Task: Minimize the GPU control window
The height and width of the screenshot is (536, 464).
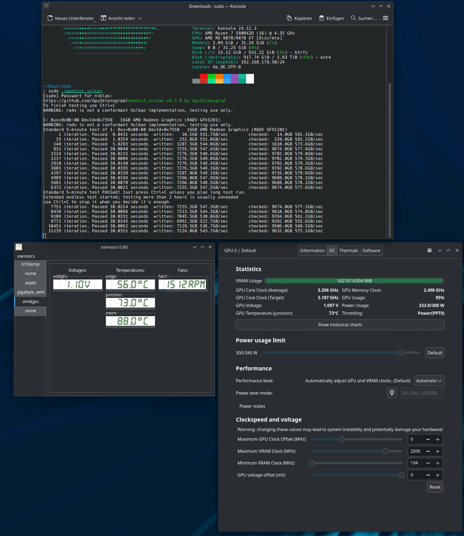Action: coord(440,250)
